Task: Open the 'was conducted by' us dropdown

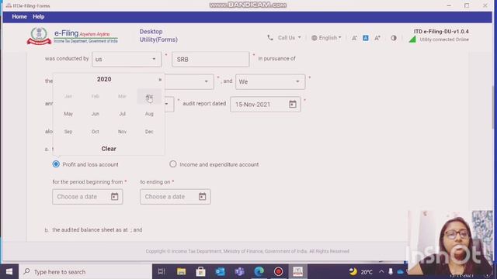Action: coord(127,59)
